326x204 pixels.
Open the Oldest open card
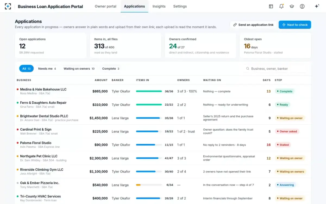pos(275,46)
